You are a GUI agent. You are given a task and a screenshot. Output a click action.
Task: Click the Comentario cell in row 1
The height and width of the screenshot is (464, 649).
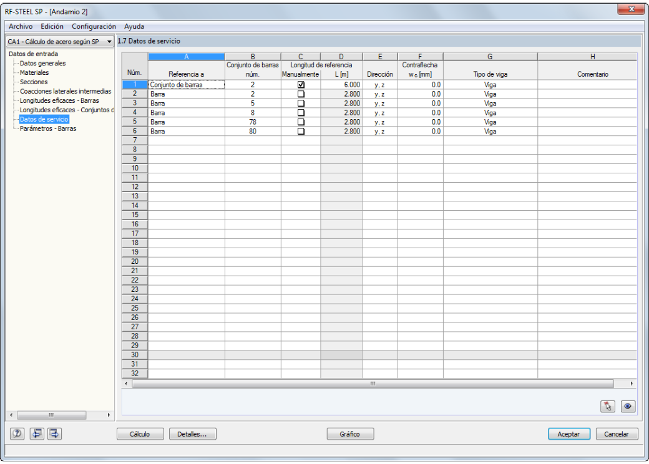click(x=587, y=85)
